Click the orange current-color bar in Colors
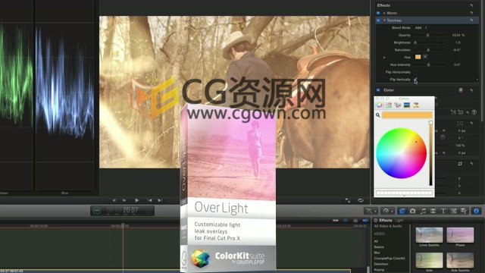 407,115
